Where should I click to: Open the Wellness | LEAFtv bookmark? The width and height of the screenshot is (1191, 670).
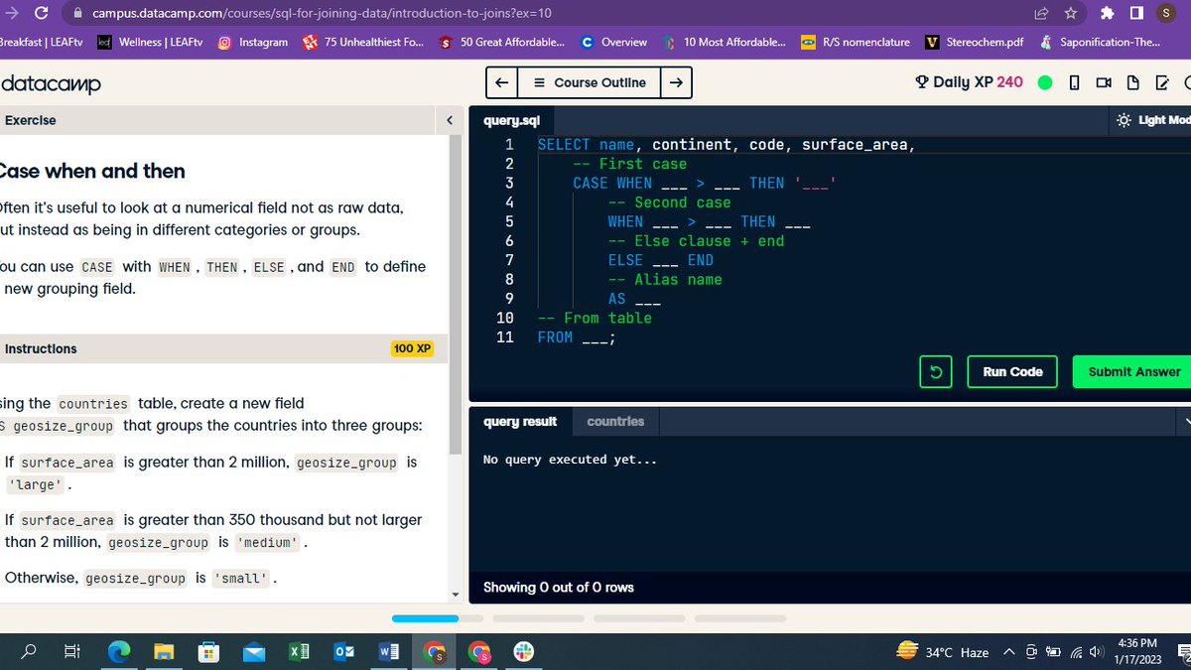point(149,42)
